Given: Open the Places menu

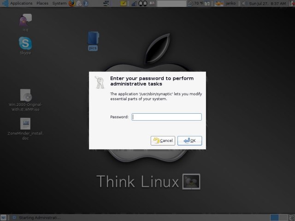Looking at the screenshot, I should [x=42, y=3].
